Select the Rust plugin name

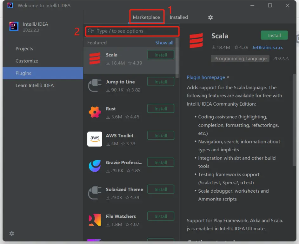110,109
